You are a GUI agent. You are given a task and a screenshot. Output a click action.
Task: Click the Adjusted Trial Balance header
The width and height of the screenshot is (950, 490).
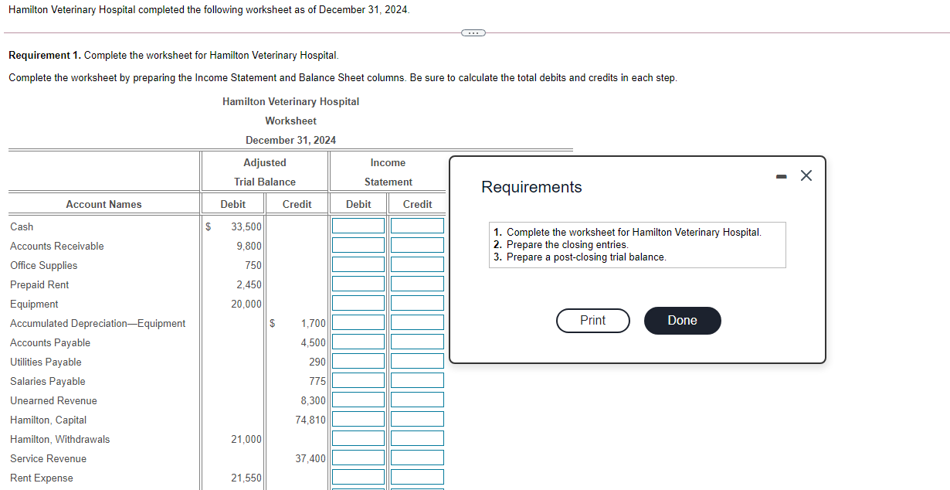[265, 172]
